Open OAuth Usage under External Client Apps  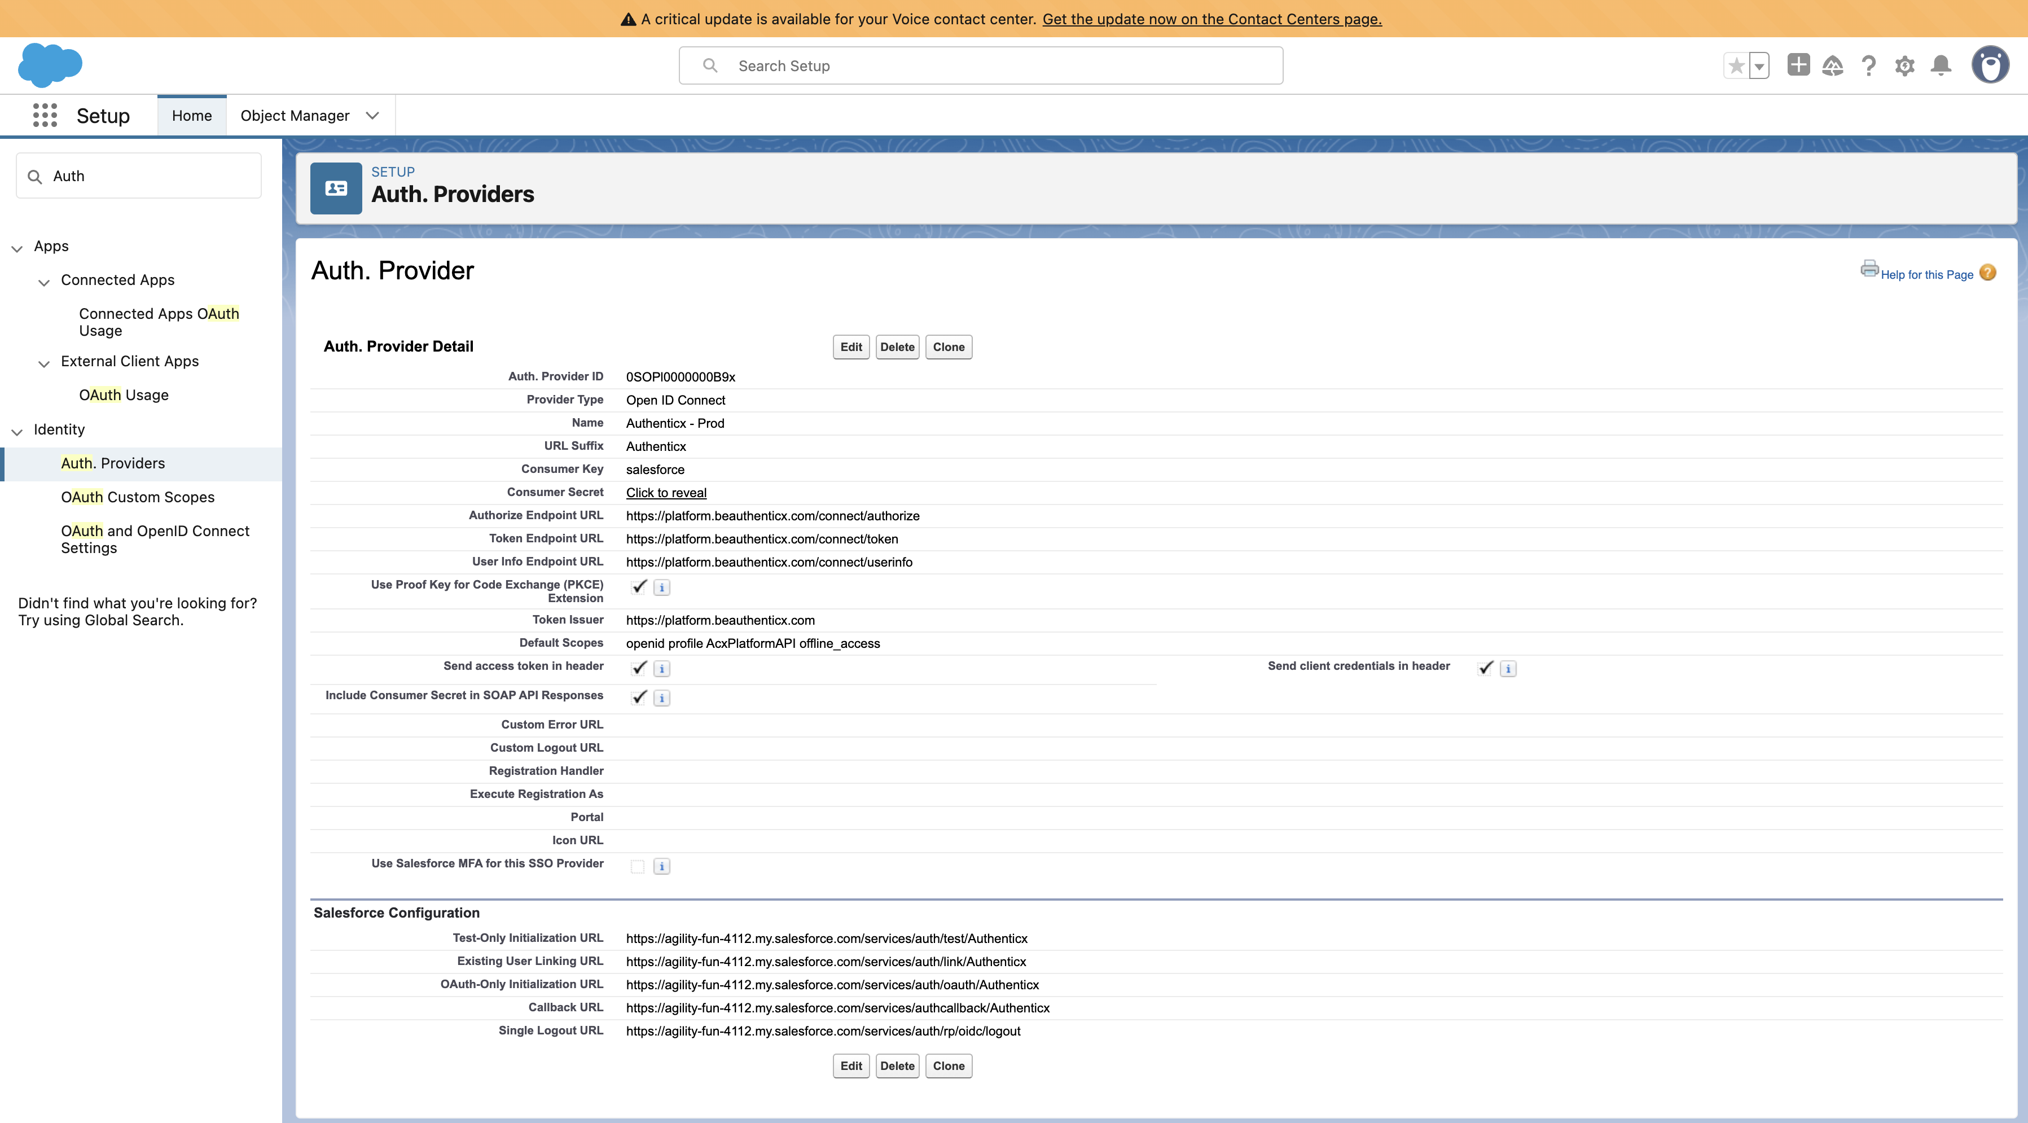[x=124, y=394]
